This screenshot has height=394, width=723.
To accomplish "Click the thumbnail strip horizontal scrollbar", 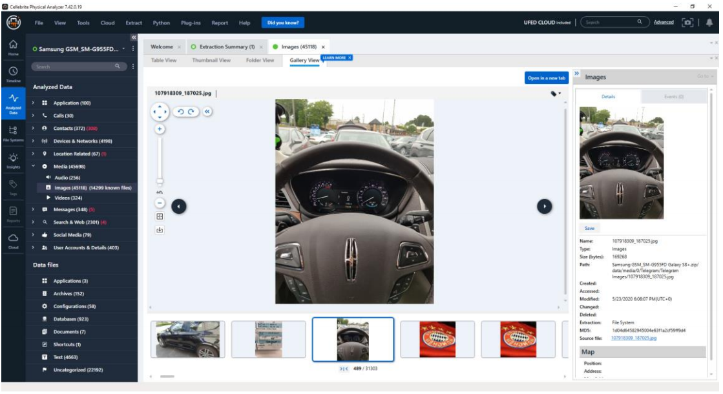I will pyautogui.click(x=167, y=377).
